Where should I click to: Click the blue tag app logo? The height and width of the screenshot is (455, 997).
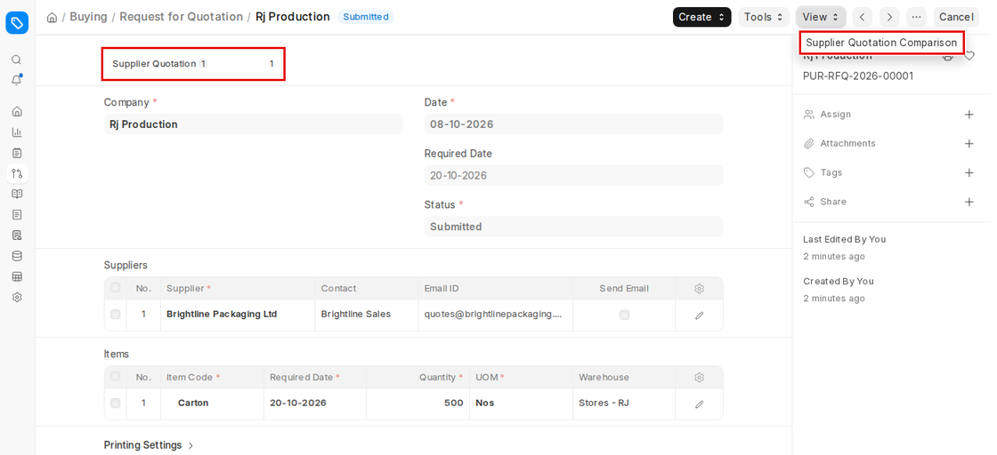click(x=17, y=23)
